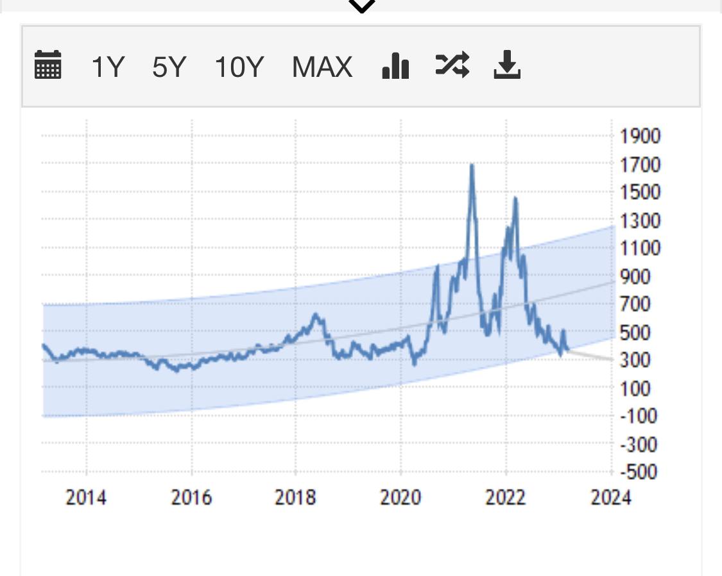
Task: Click the 2020 x-axis label
Action: pos(400,497)
